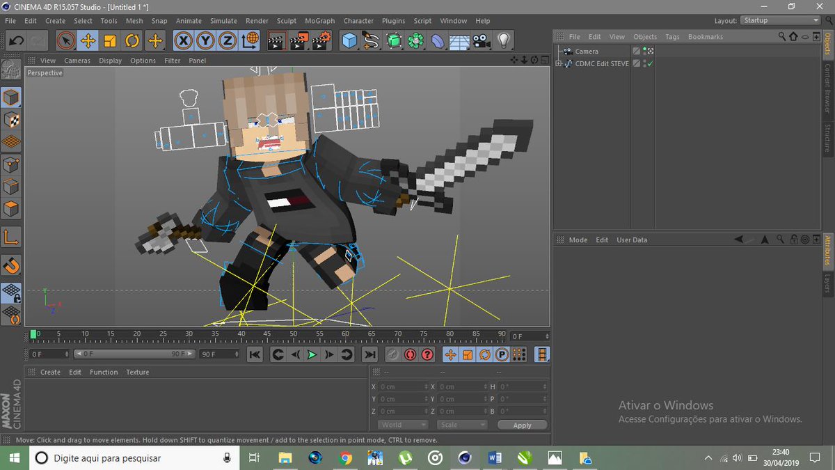Click Render to Picture Viewer icon
Image resolution: width=835 pixels, height=470 pixels.
click(299, 41)
